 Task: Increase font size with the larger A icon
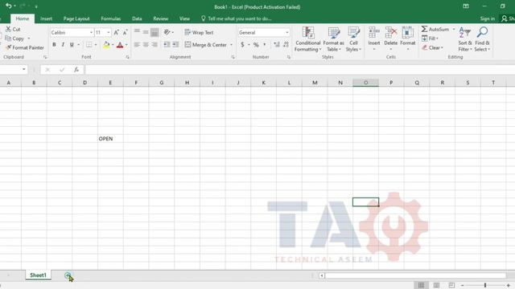pos(116,32)
